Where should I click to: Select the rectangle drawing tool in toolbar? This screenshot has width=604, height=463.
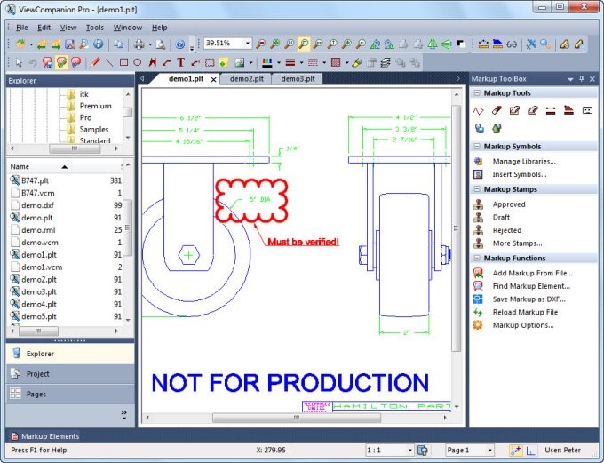click(123, 62)
